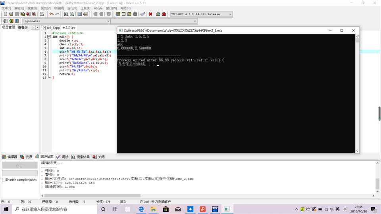This screenshot has width=381, height=214.
Task: Toggle Shorten compiler paths checkbox
Action: coord(4,180)
